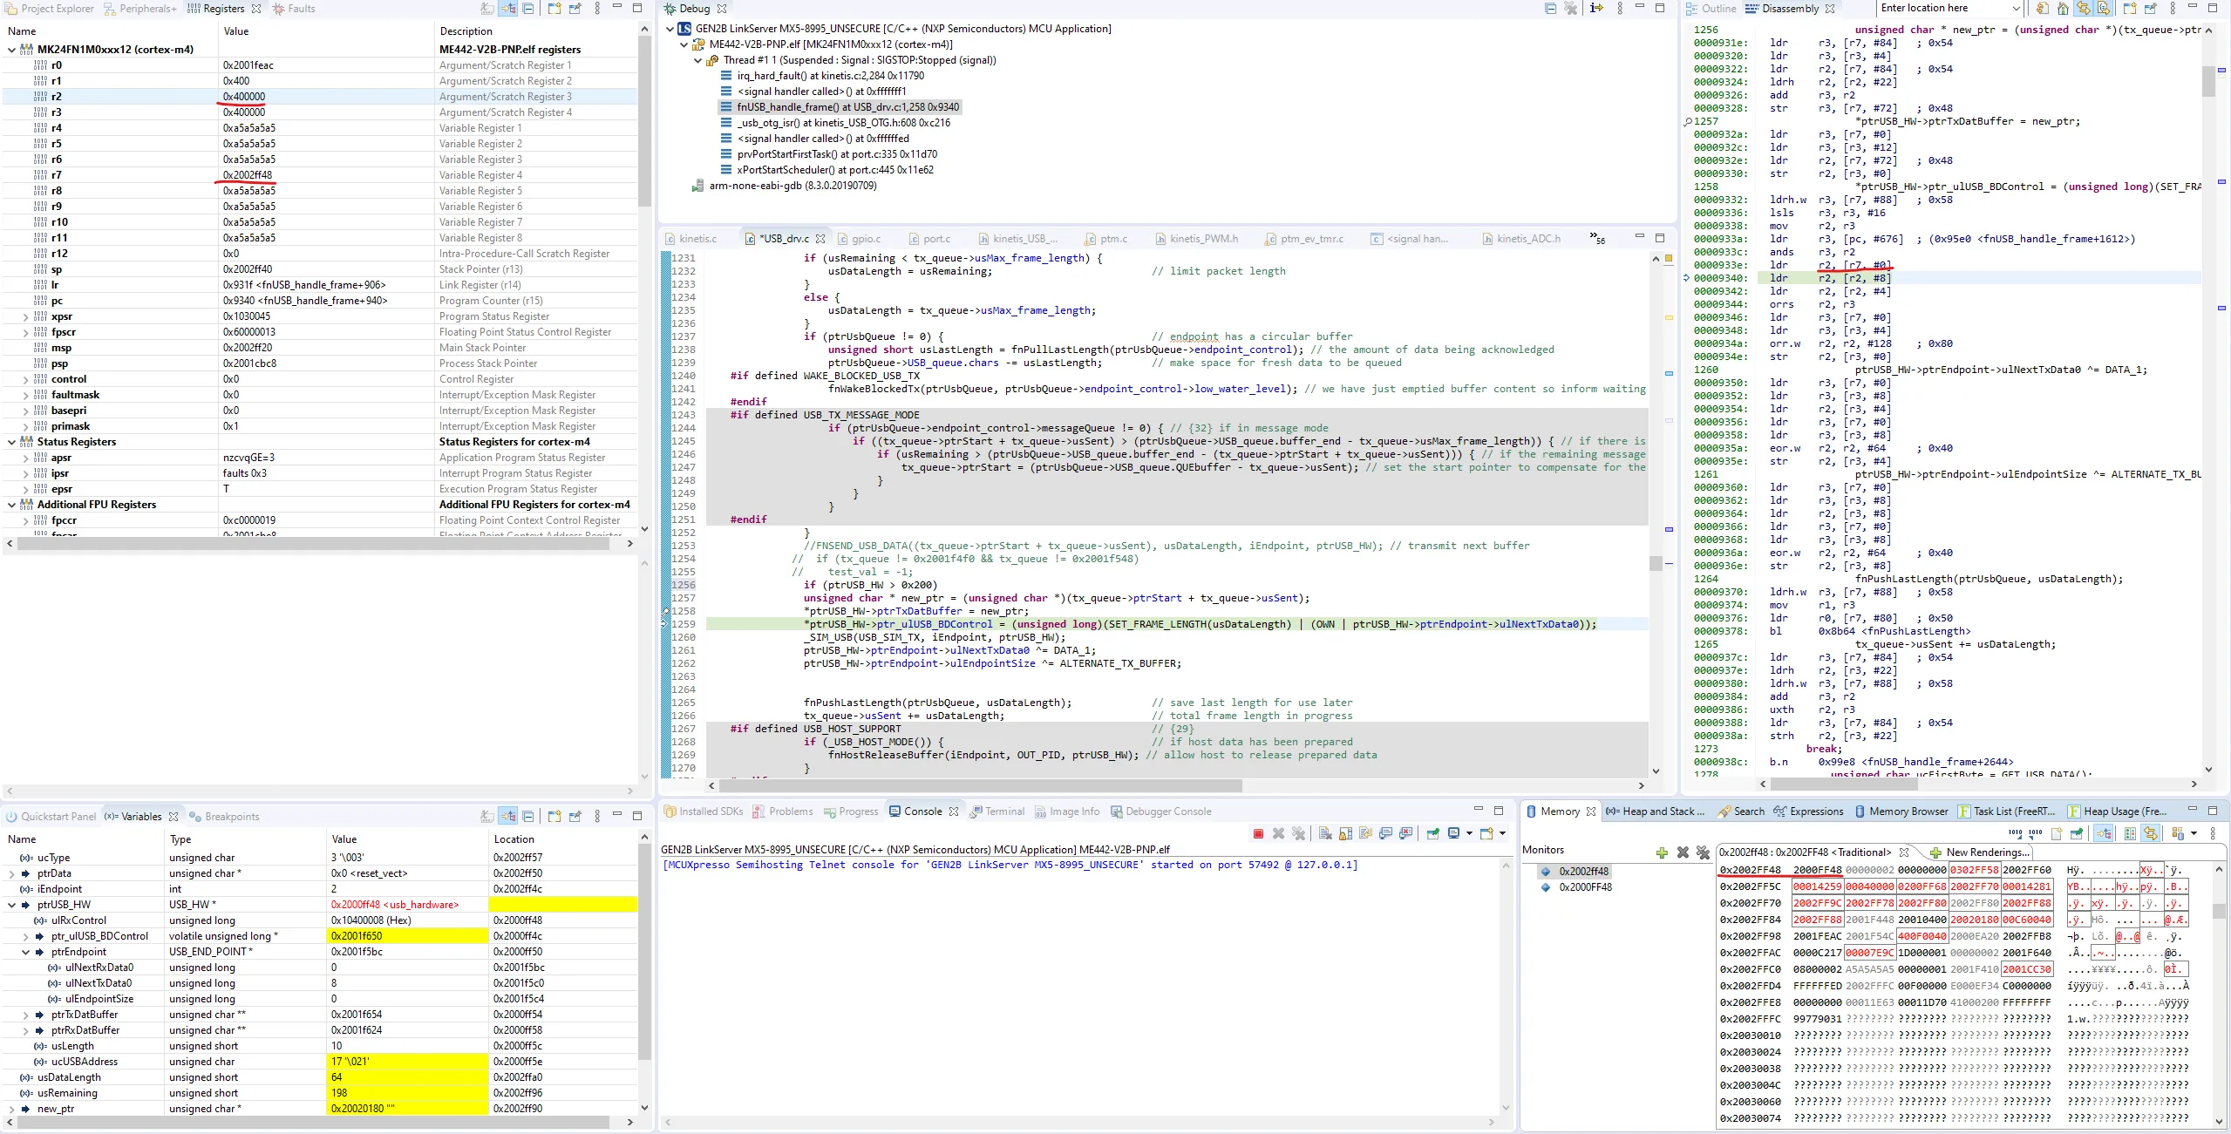Click the Remove All Terminated Launches icon in Debug
The image size is (2231, 1134).
click(x=1571, y=9)
